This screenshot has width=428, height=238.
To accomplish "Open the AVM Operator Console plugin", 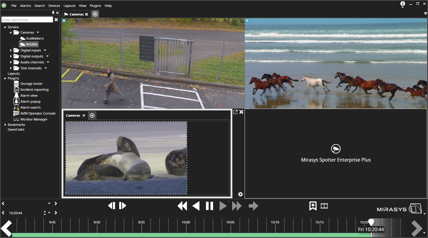I will click(38, 113).
